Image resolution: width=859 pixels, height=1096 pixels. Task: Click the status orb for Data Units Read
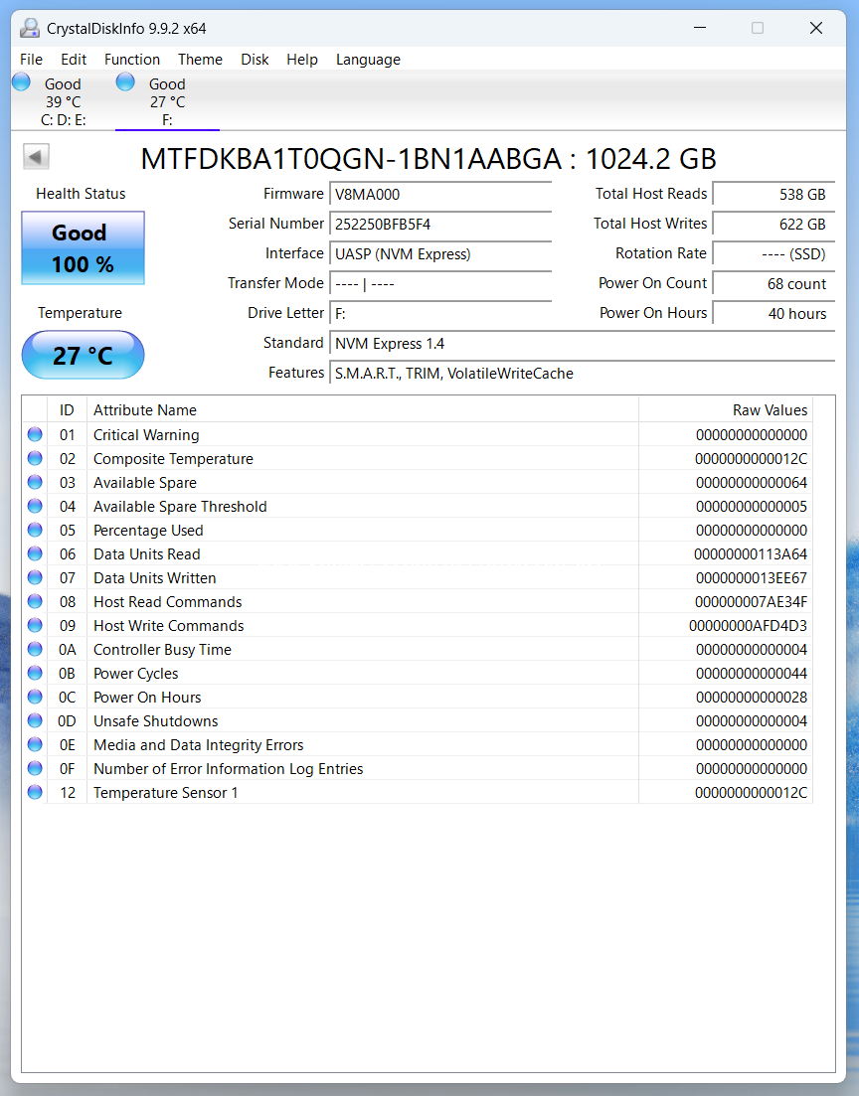pyautogui.click(x=35, y=553)
